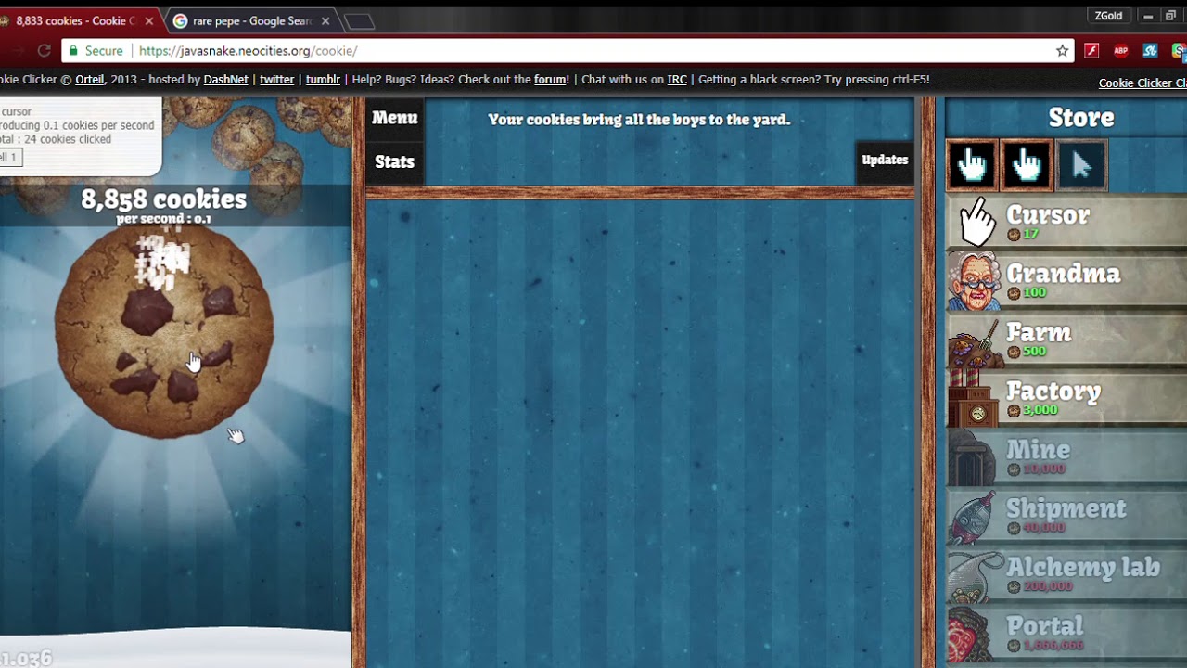Switch to the Cookie Clicker tab
Viewport: 1187px width, 668px height.
pos(74,20)
